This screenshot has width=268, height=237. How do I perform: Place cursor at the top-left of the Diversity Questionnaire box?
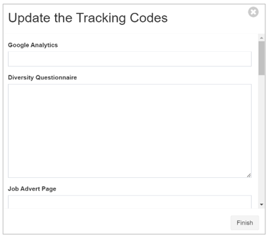11,87
